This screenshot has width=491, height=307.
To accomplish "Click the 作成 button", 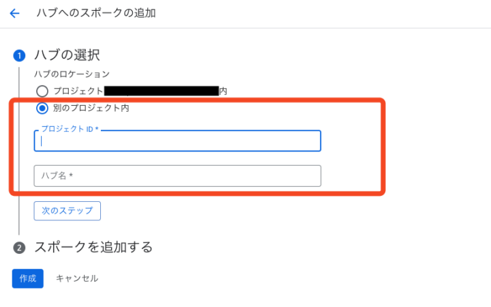I will [x=28, y=278].
